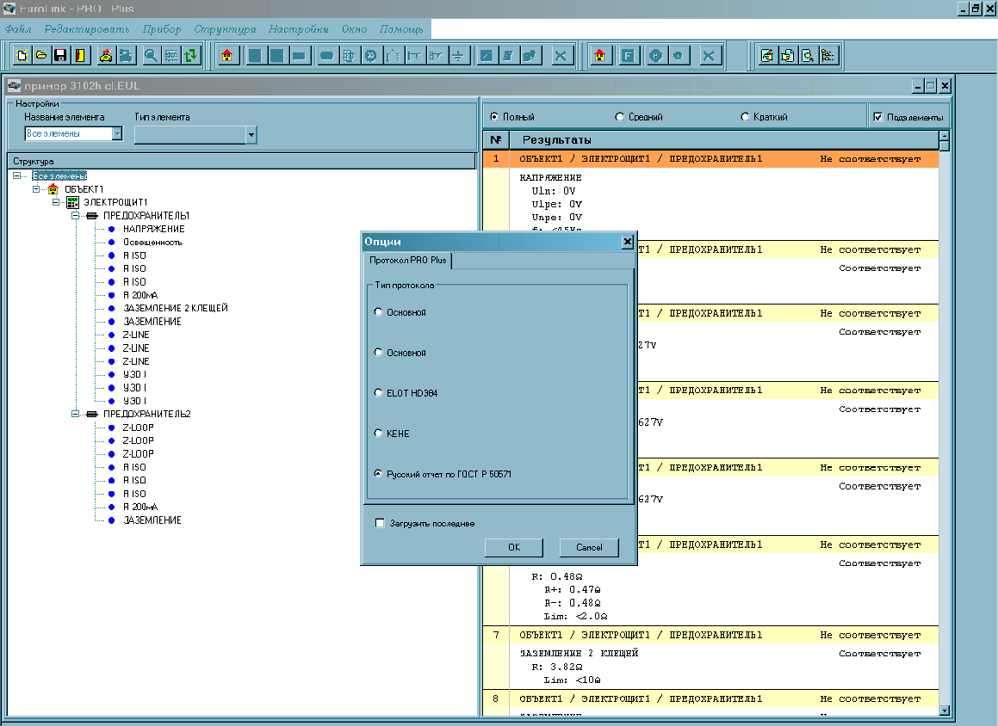
Task: Collapse ПРЕДОХРАНИТЕЛЬ2 tree node
Action: 75,414
